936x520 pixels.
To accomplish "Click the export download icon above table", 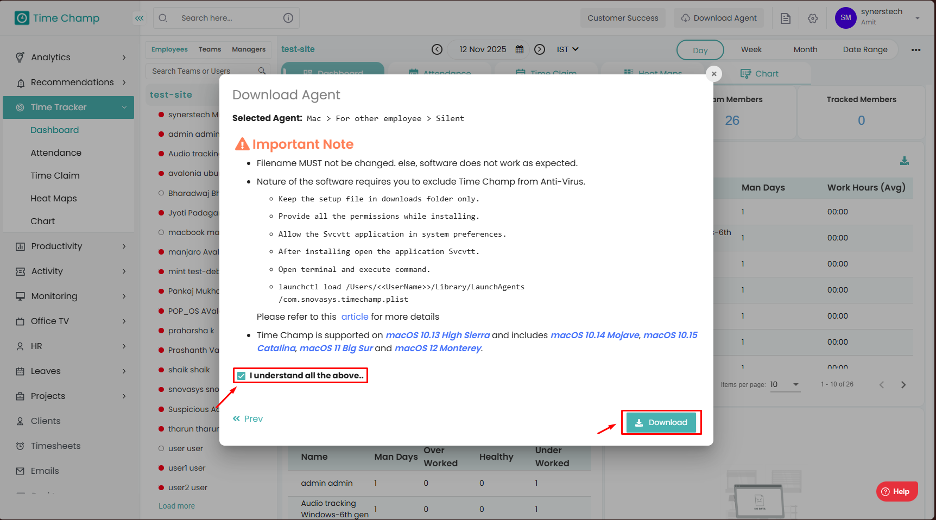I will click(905, 161).
